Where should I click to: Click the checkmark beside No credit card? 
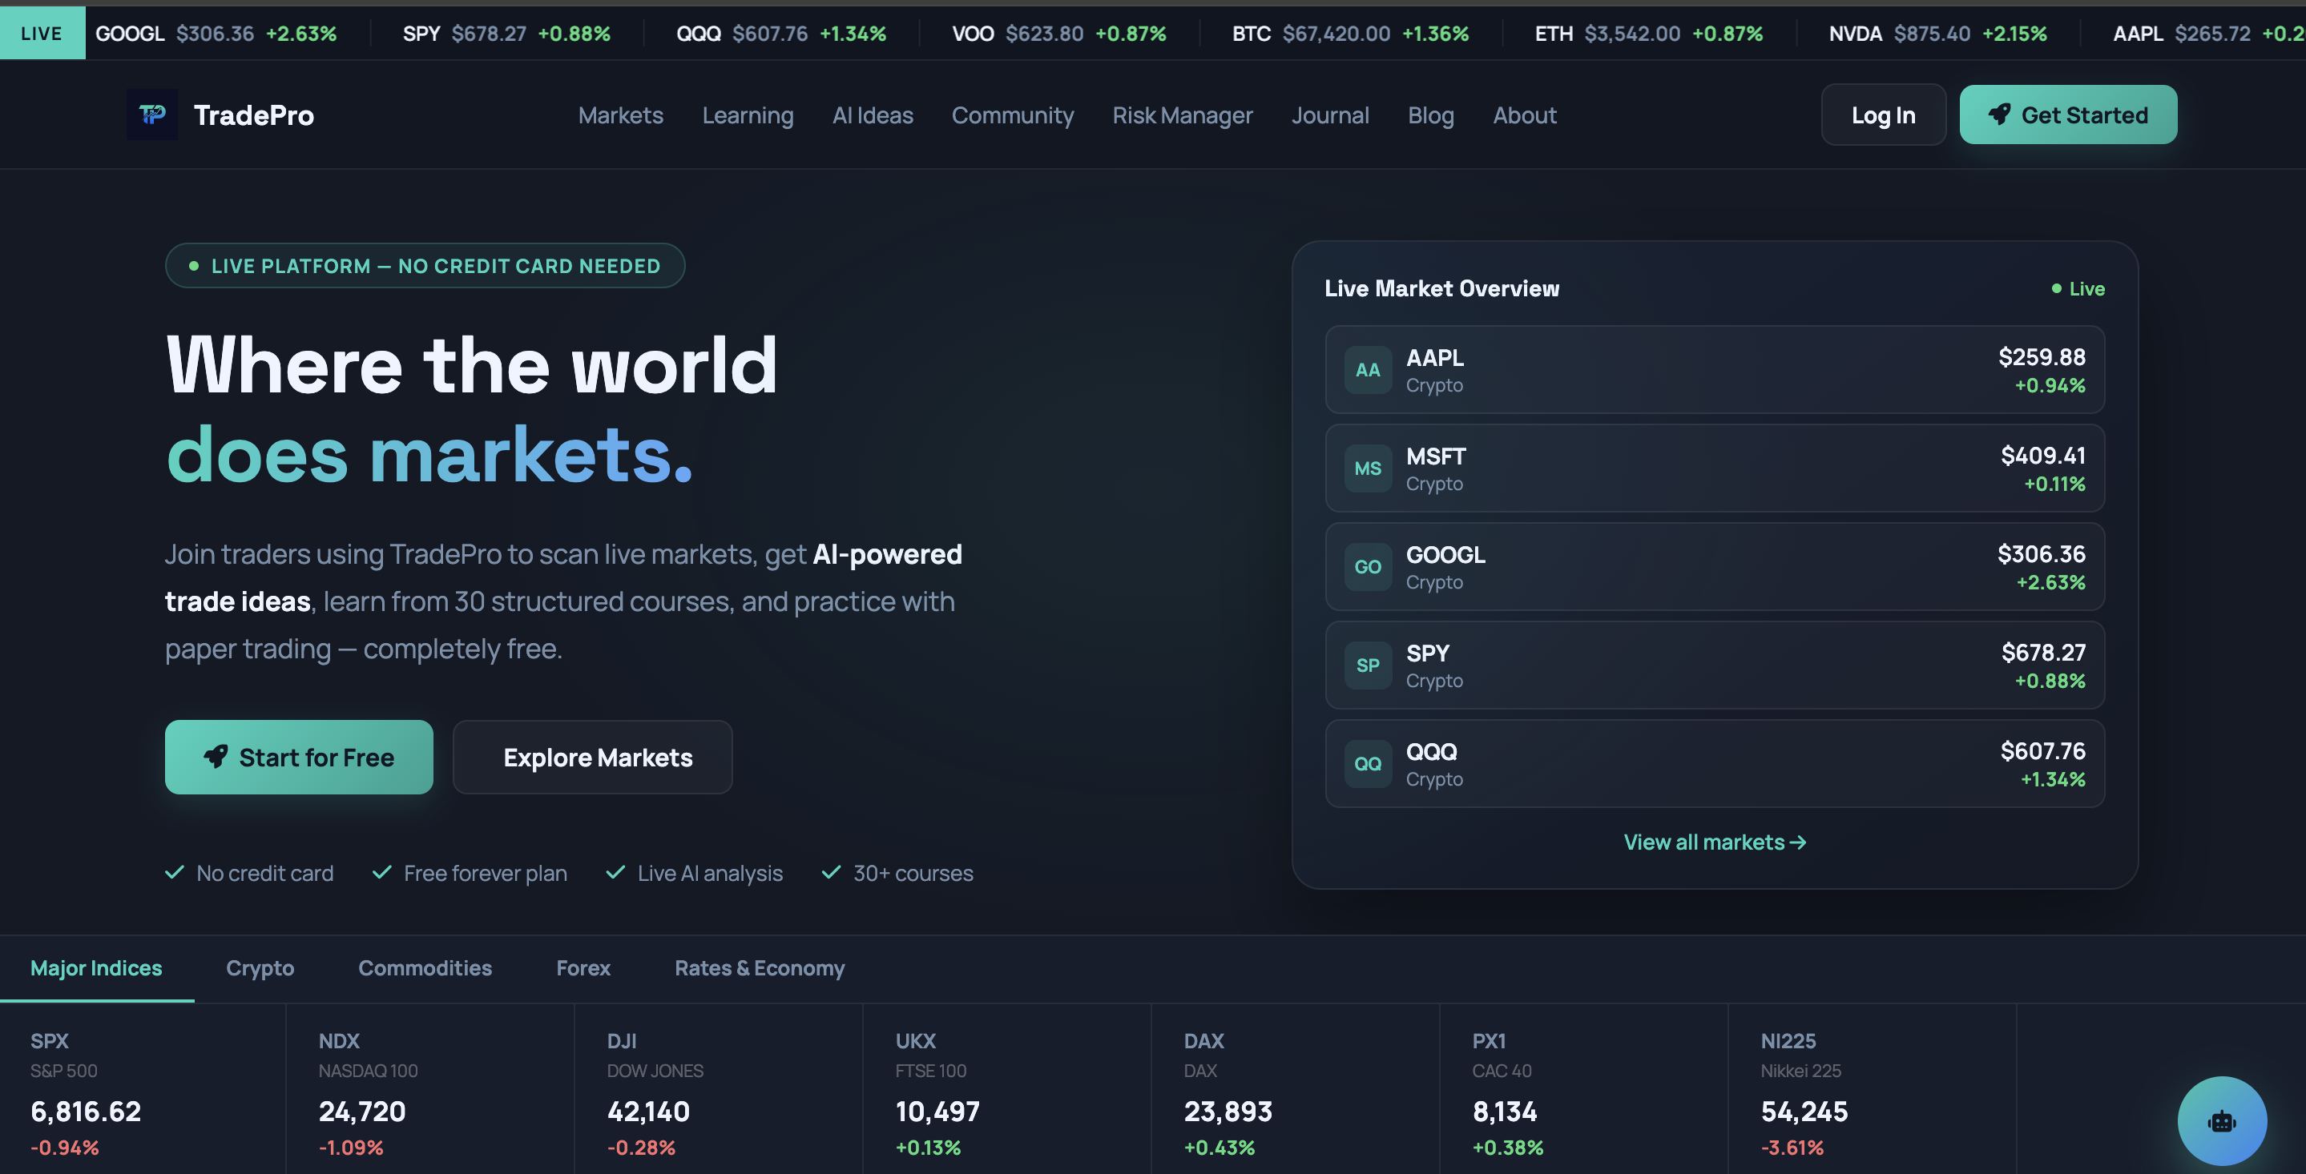(174, 872)
